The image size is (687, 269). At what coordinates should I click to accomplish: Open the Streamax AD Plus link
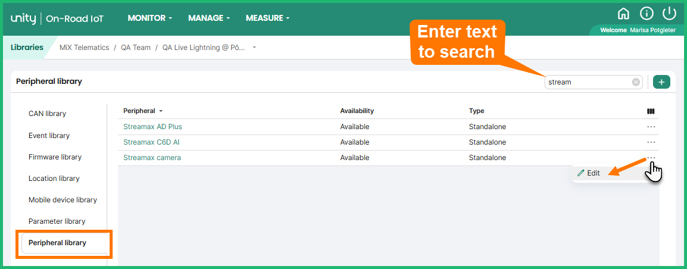tap(153, 127)
